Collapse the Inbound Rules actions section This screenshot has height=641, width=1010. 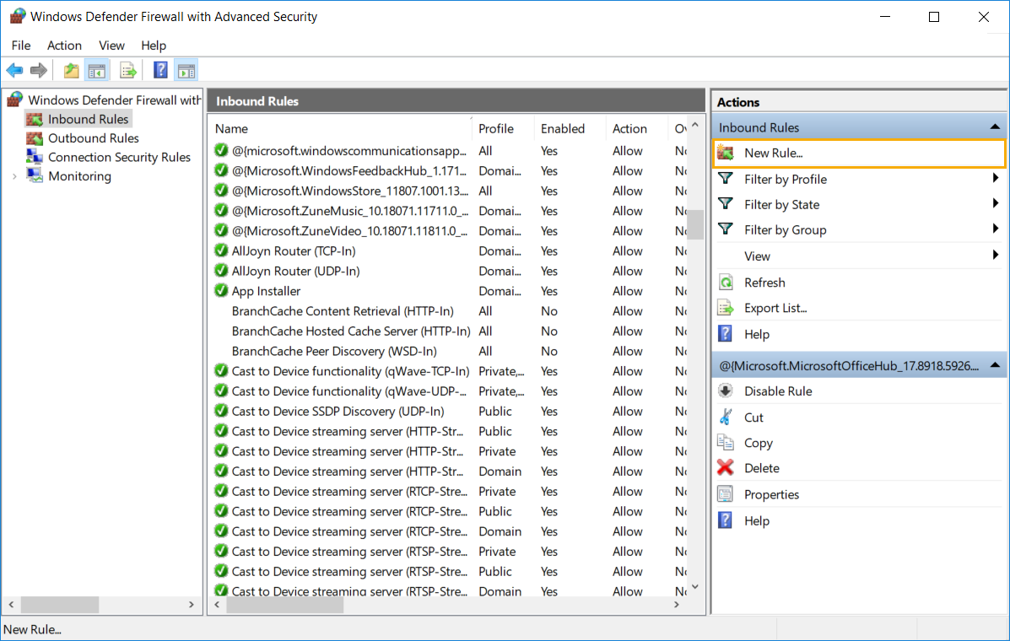pos(995,127)
